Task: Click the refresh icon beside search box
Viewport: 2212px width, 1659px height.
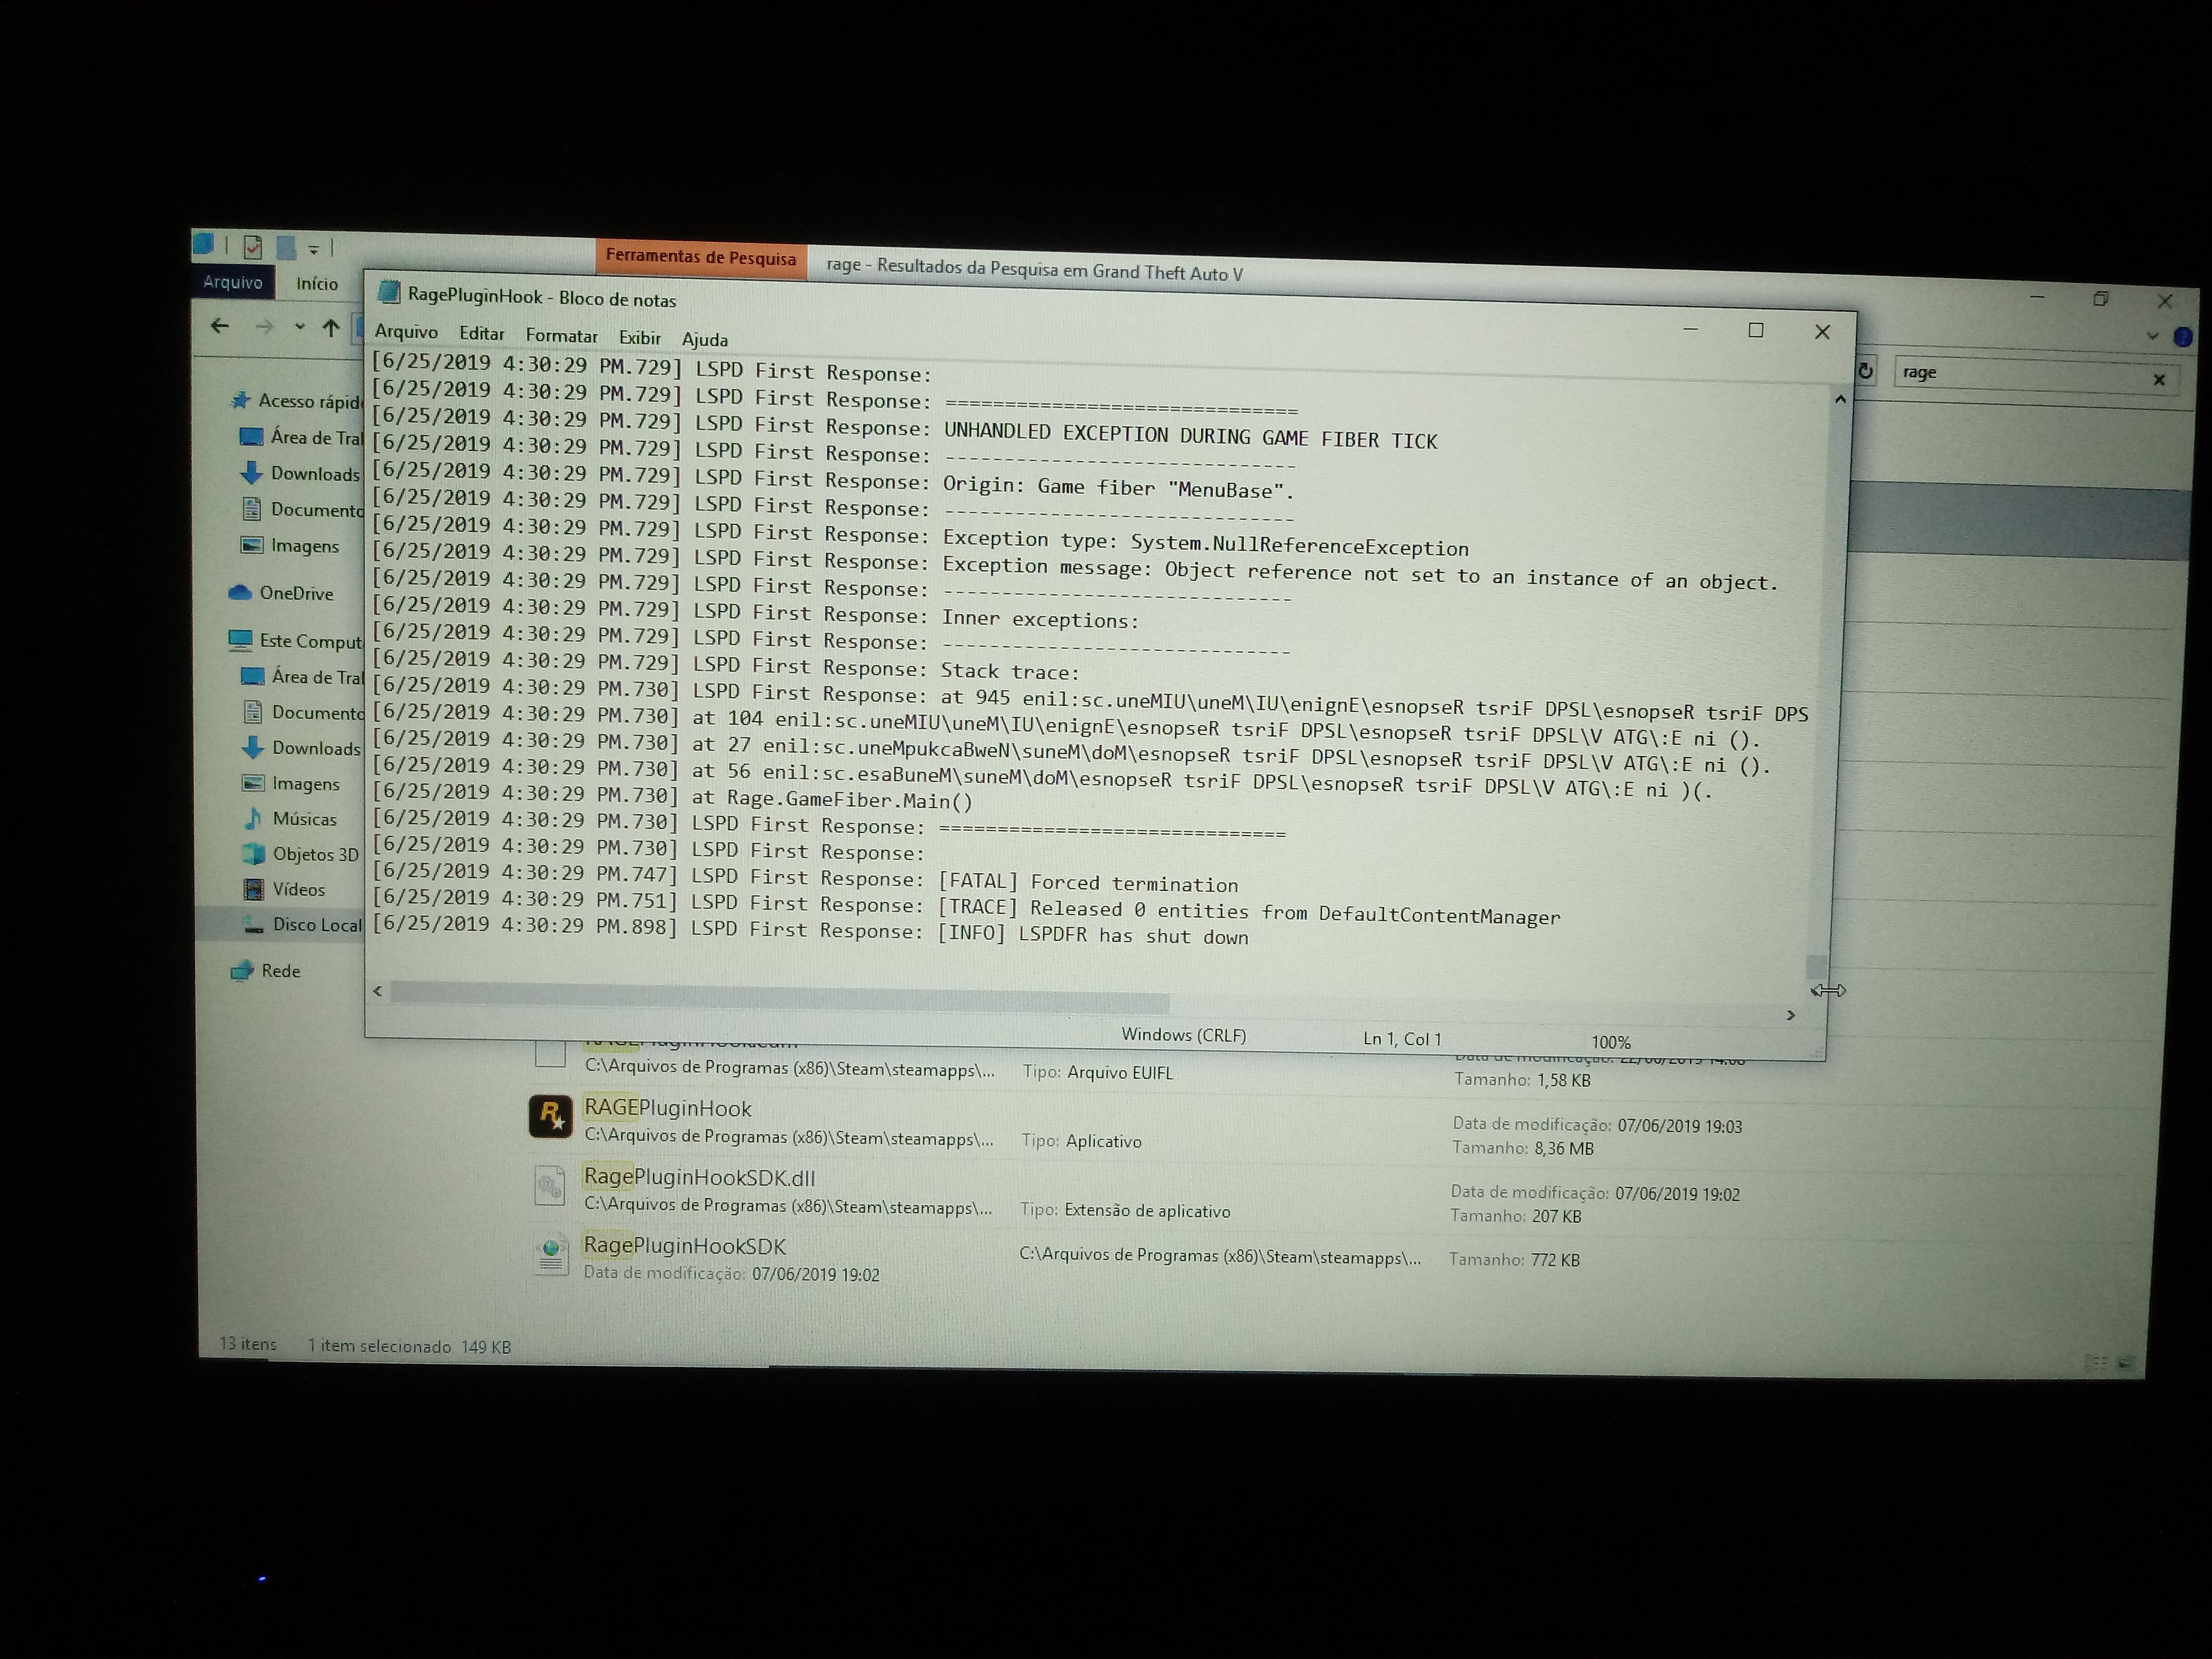Action: (x=1865, y=371)
